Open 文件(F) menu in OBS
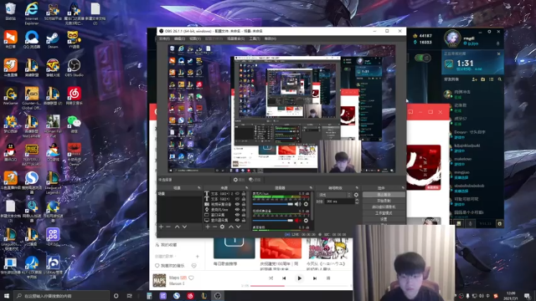Screen dimensions: 536x301 (x=164, y=38)
